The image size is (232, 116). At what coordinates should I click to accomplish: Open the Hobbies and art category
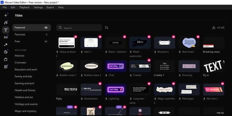pyautogui.click(x=24, y=97)
